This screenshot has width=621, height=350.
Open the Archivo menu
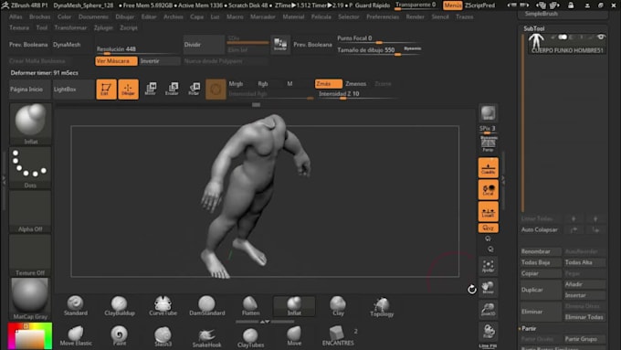coord(174,16)
